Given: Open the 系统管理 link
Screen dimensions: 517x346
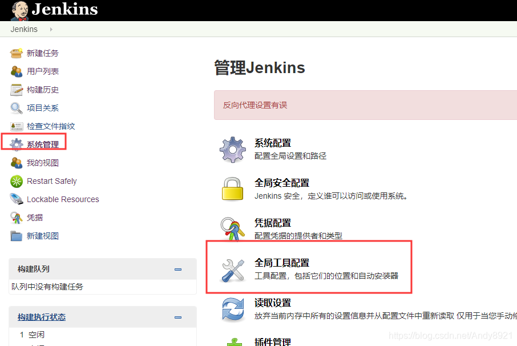Looking at the screenshot, I should click(43, 144).
